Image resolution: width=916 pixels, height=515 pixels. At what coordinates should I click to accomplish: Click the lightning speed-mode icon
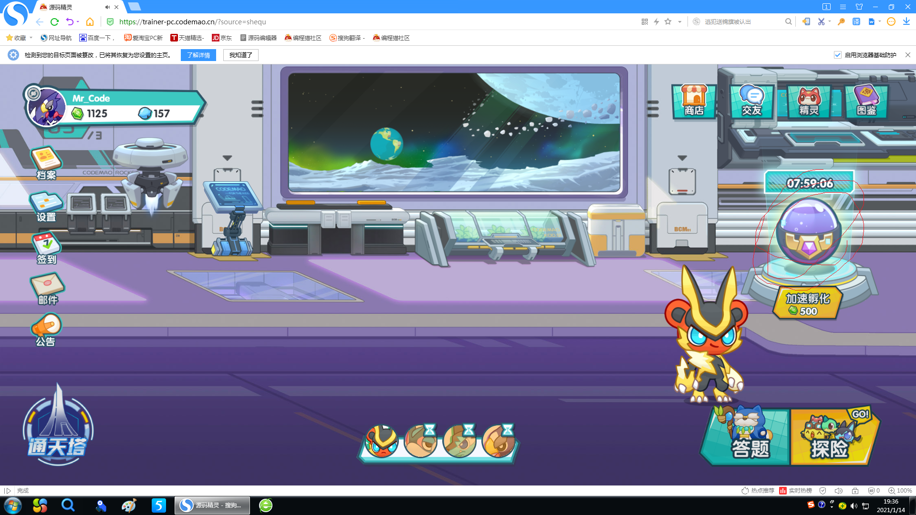(x=656, y=22)
